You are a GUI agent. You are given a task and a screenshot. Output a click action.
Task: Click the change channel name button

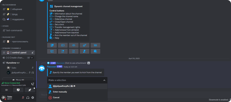tap(63, 45)
